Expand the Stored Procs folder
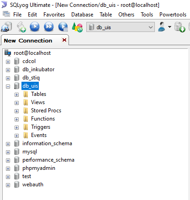 pos(16,111)
